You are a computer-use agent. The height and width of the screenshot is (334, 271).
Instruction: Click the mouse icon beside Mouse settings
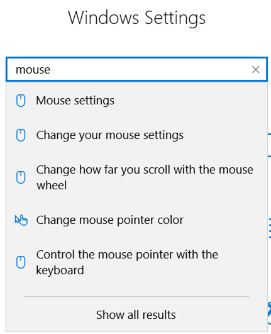pyautogui.click(x=21, y=101)
